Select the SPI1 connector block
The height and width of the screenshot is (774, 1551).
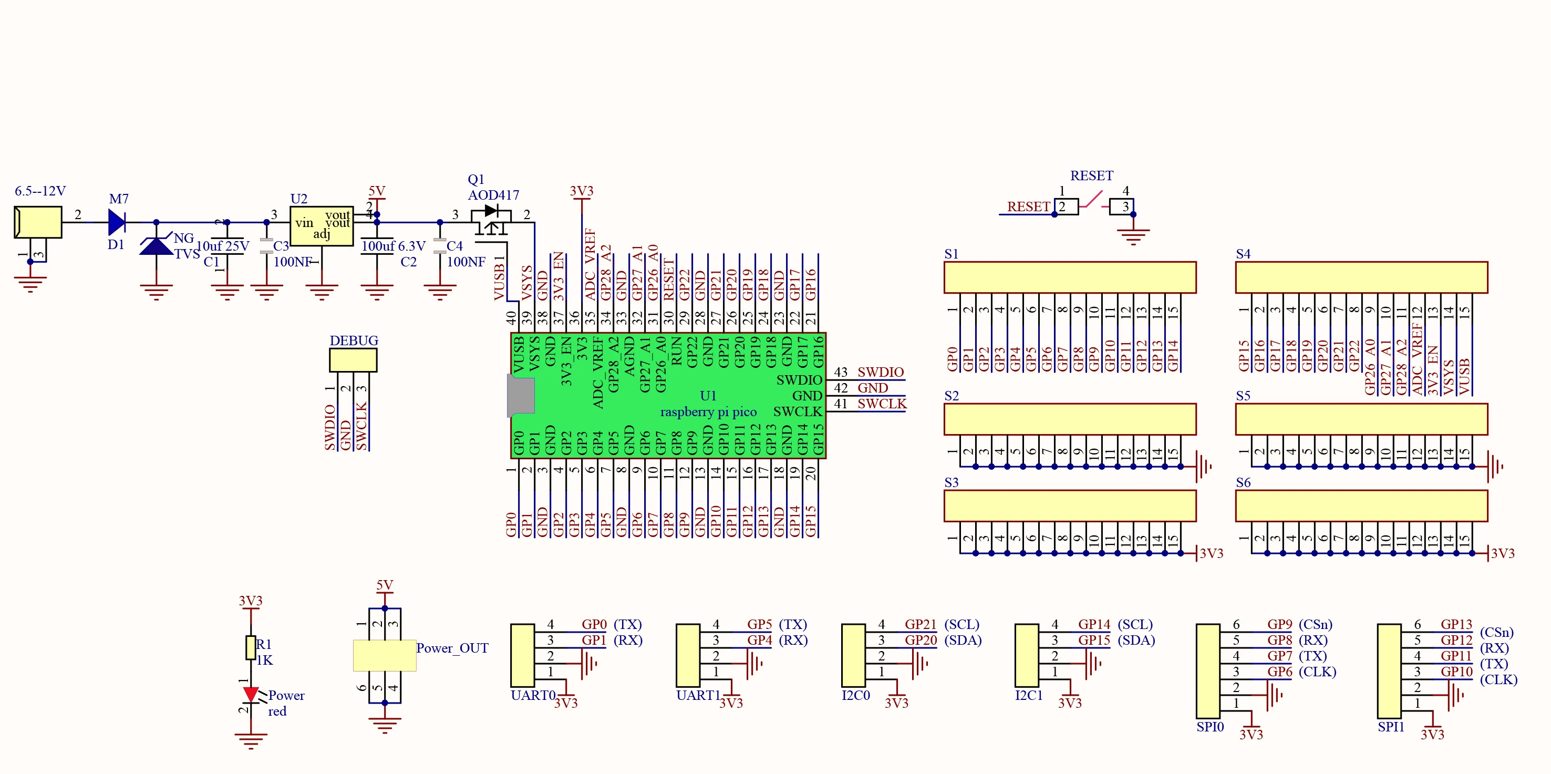point(1389,671)
